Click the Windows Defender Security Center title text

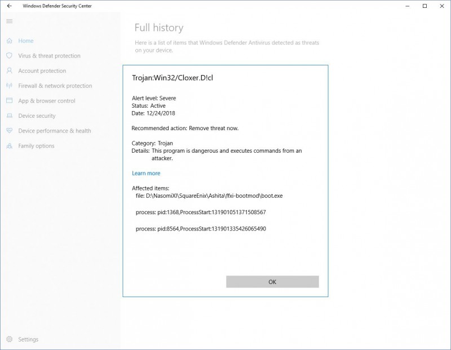pyautogui.click(x=57, y=6)
